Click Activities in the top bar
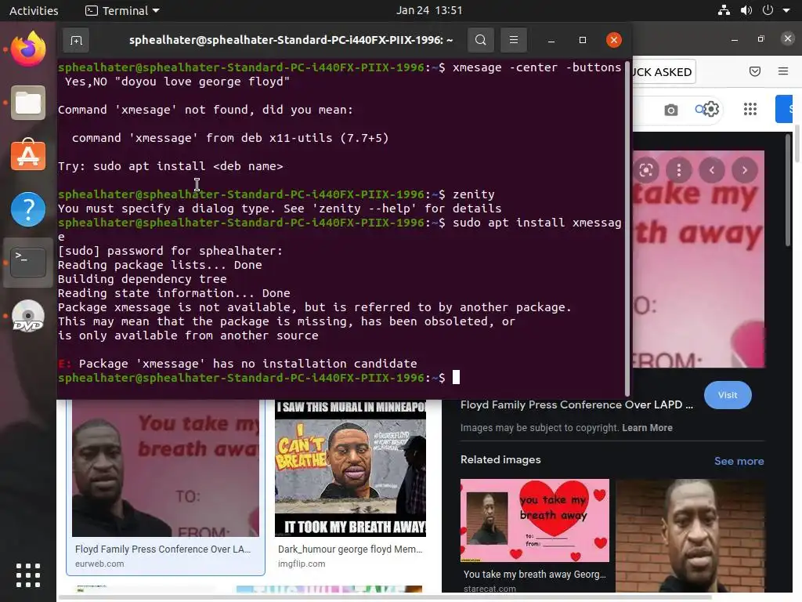The height and width of the screenshot is (602, 802). click(x=34, y=10)
